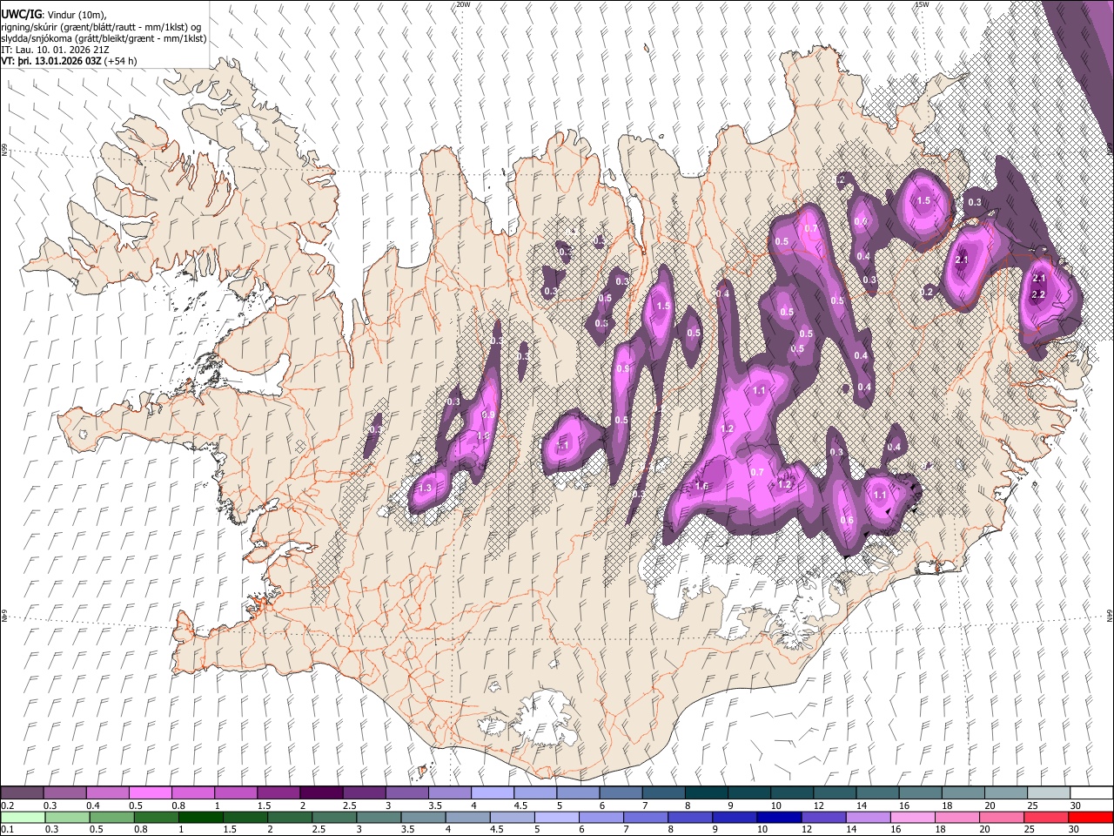The image size is (1114, 836).
Task: Pick pink bottom-row swatch between 18 and 20
Action: coord(957,817)
